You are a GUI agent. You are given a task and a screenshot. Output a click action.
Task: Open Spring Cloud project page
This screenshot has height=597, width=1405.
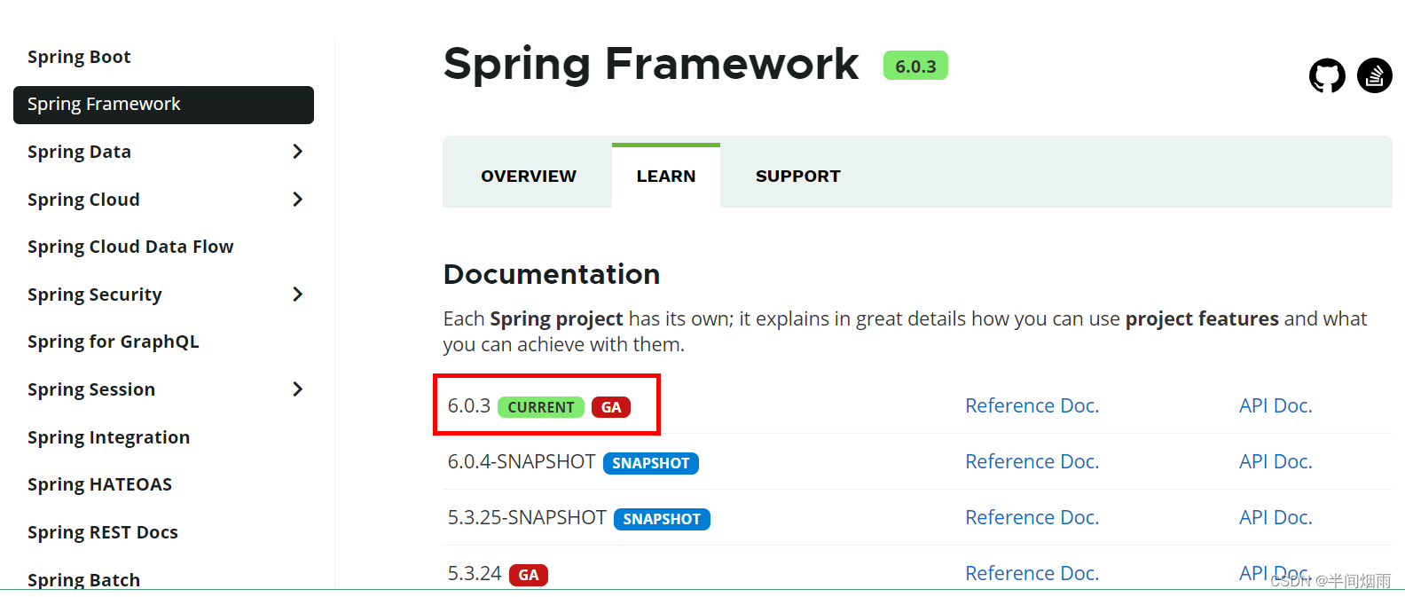tap(83, 200)
